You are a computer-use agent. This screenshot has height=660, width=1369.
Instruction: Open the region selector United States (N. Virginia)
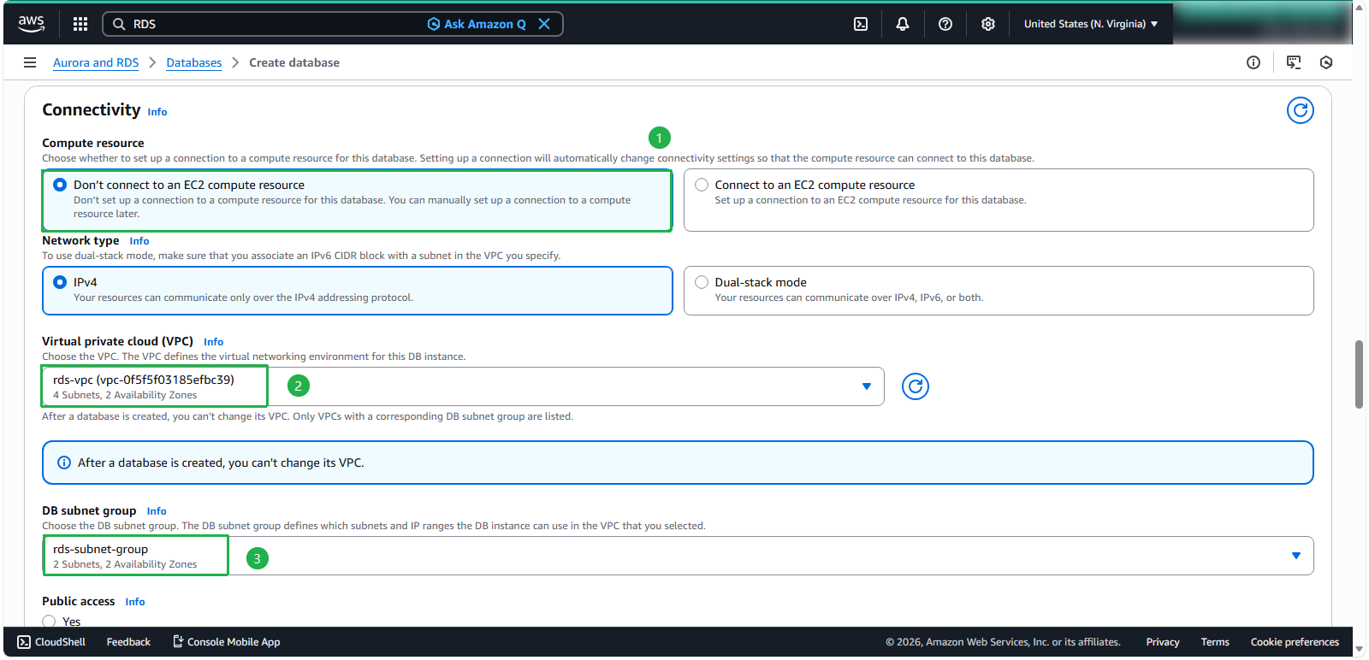pos(1091,24)
